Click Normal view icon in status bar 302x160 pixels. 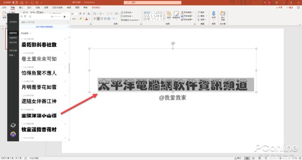pos(247,158)
